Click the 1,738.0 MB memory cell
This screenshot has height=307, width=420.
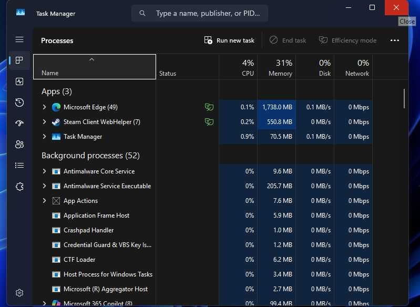click(276, 107)
